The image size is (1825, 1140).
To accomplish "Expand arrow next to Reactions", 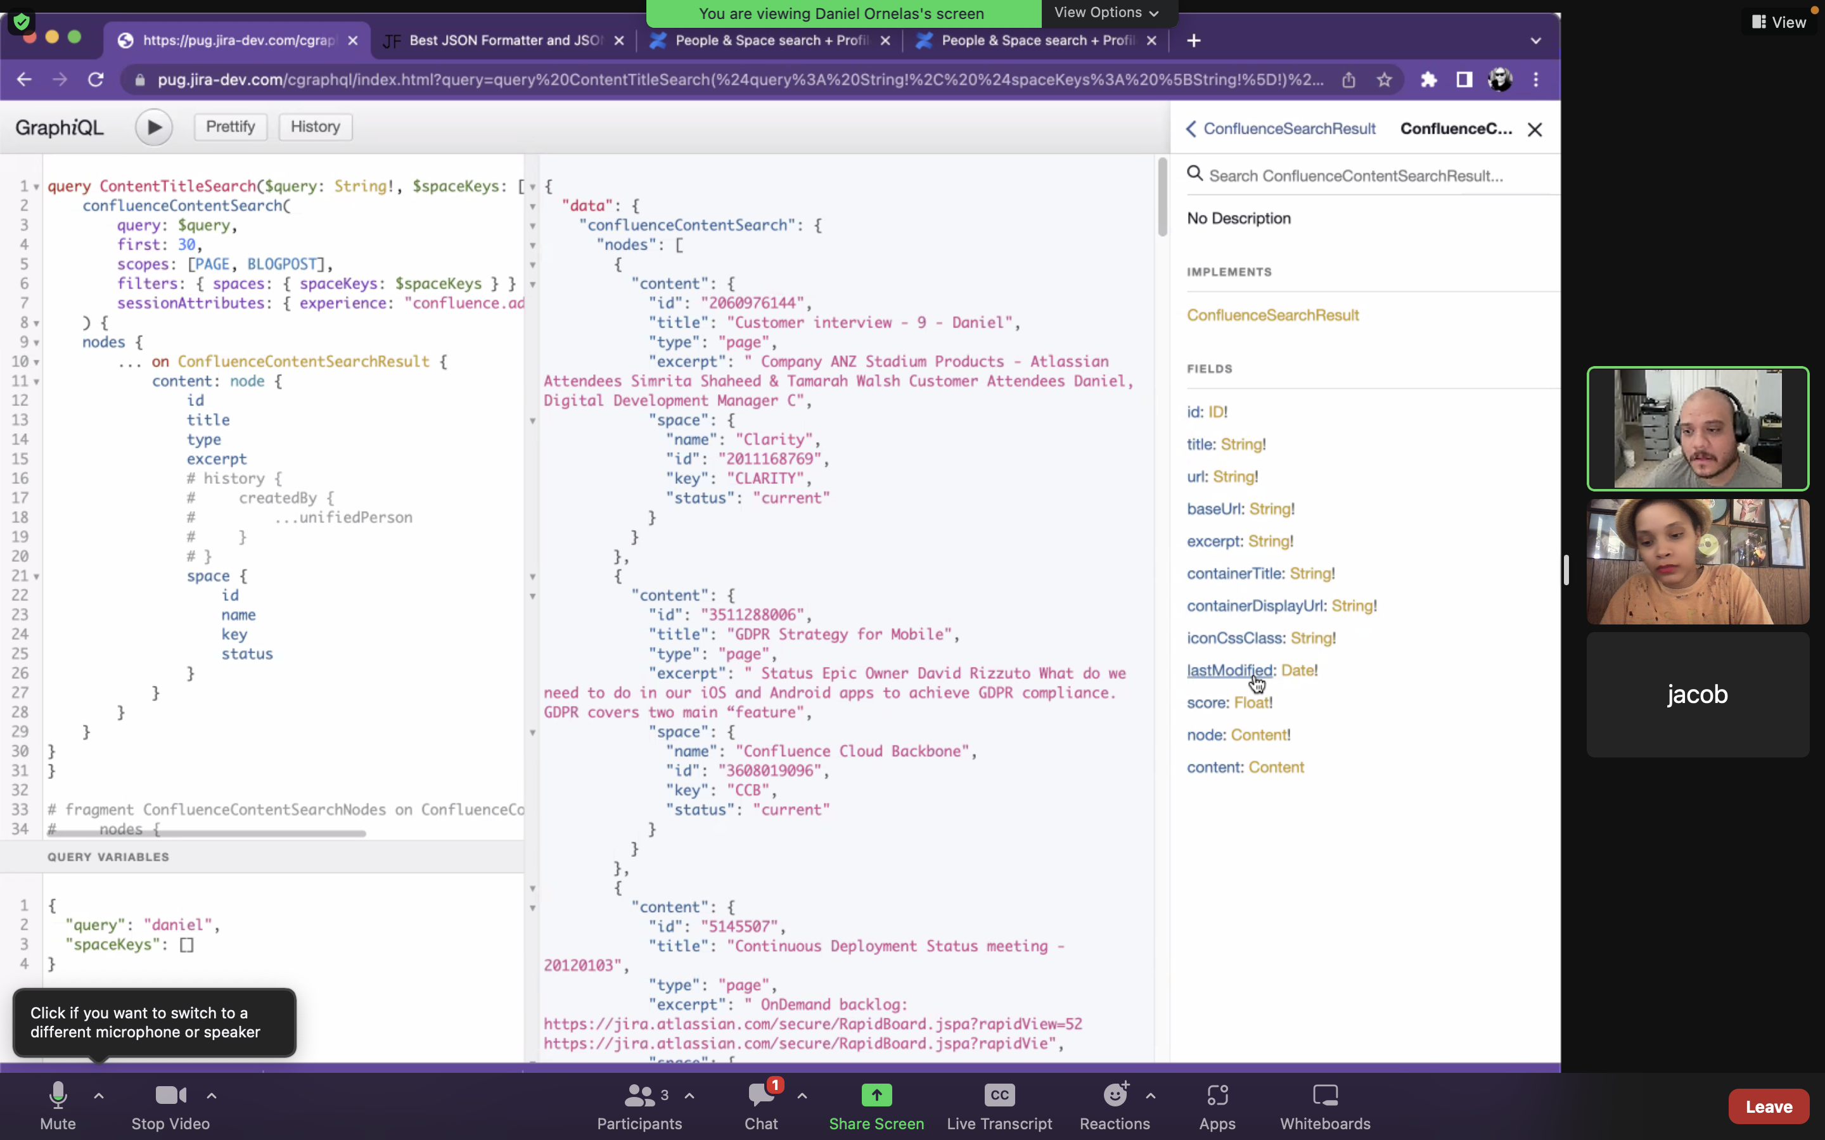I will coord(1151,1096).
